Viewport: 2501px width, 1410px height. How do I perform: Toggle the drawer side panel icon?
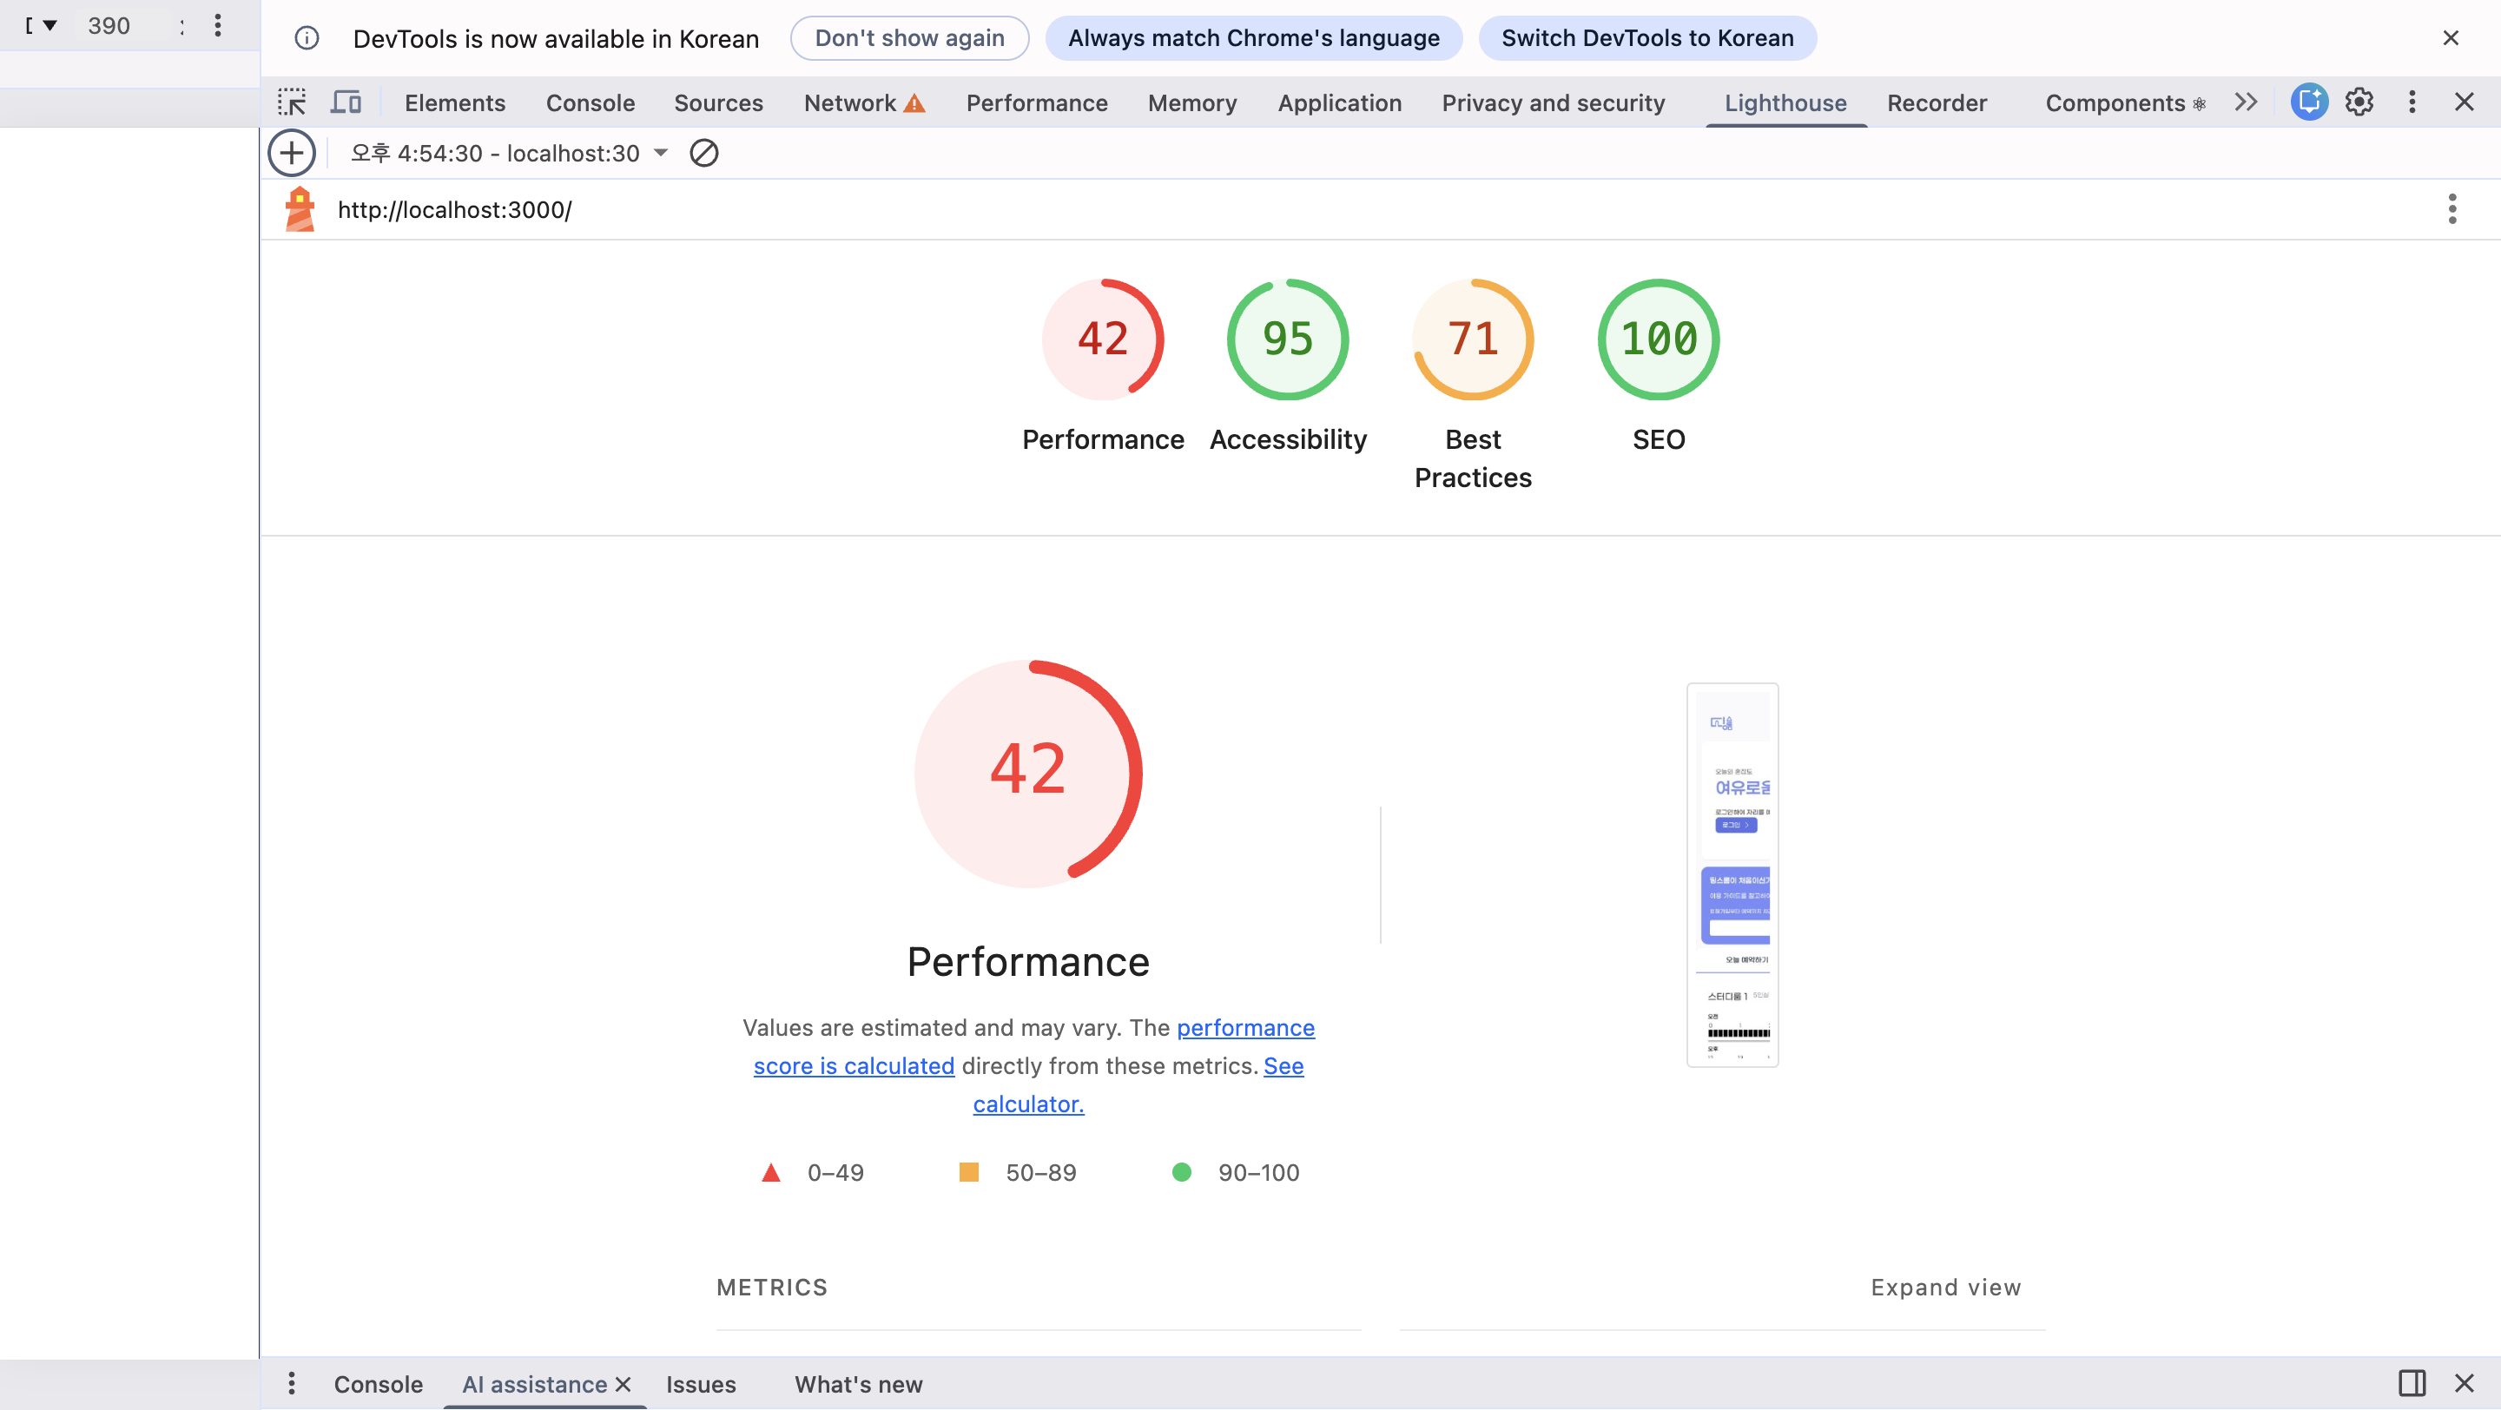(2412, 1383)
